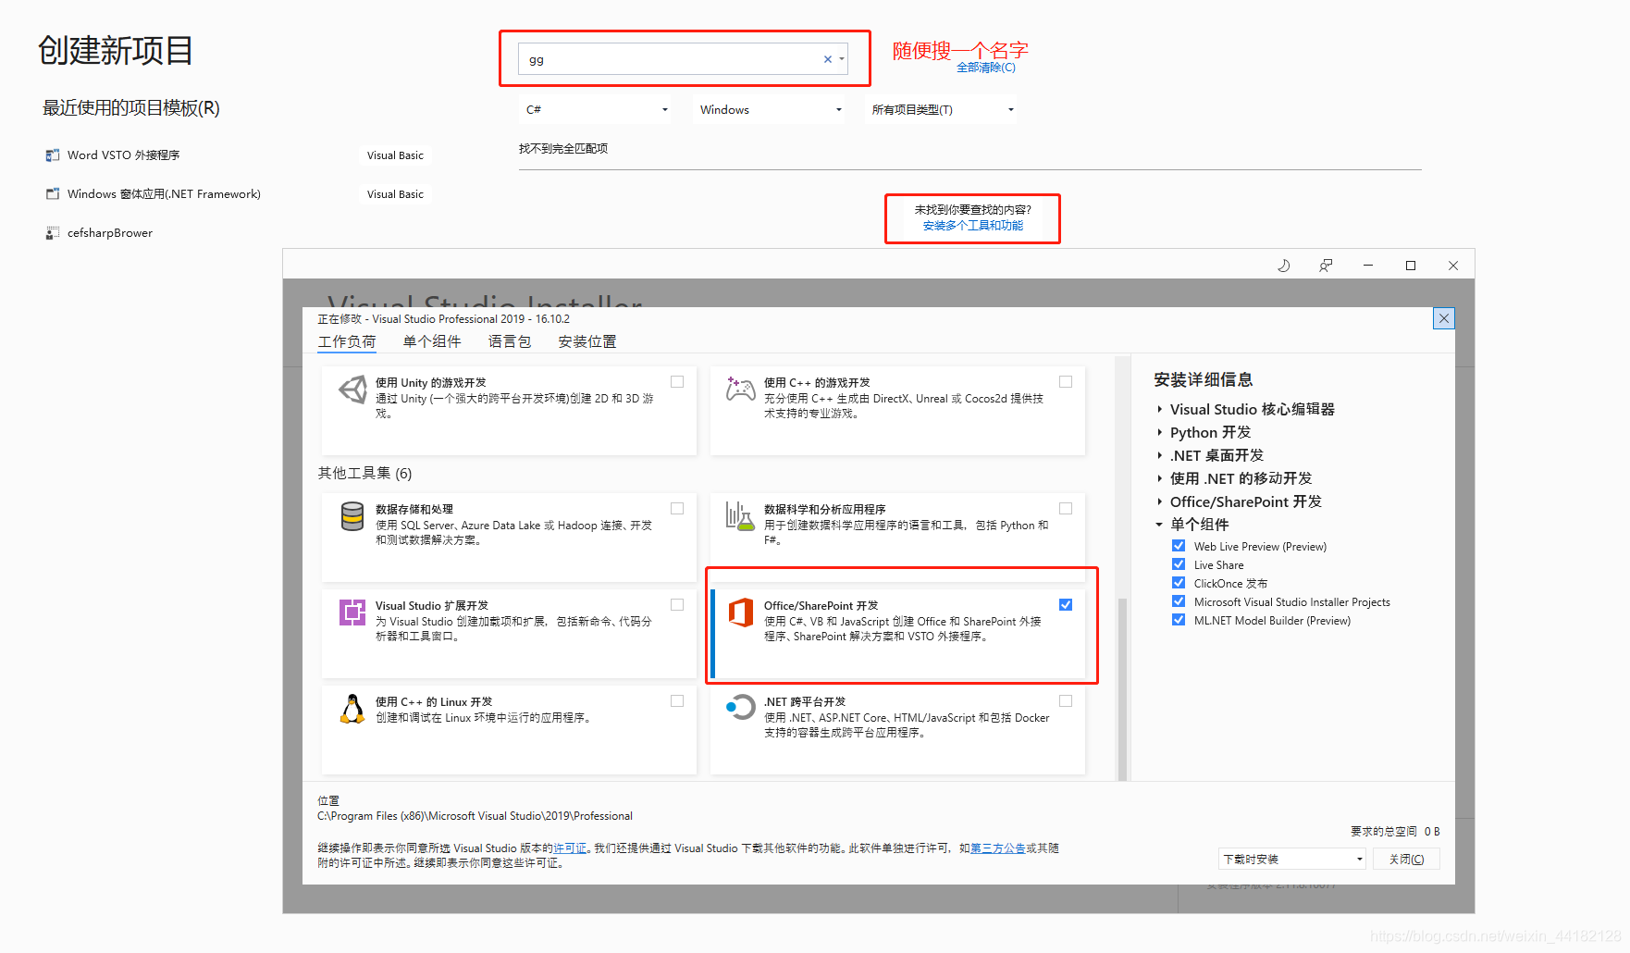Click the 其他工具集 (6) section heading
1630x953 pixels.
click(365, 474)
